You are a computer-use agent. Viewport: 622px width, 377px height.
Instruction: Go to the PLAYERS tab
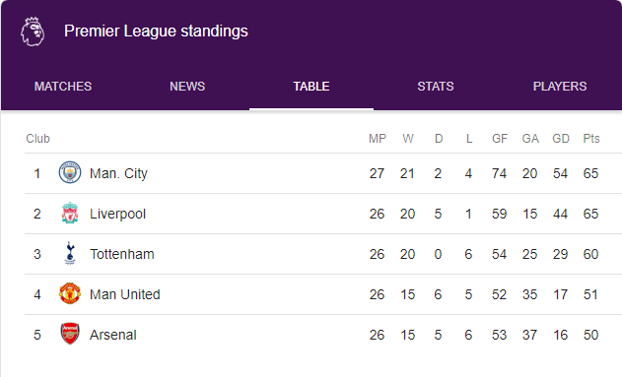tap(560, 87)
